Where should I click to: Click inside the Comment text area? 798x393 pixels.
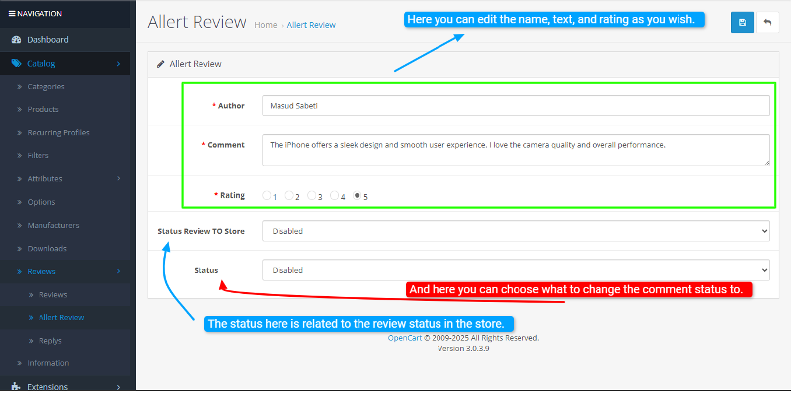[x=516, y=150]
